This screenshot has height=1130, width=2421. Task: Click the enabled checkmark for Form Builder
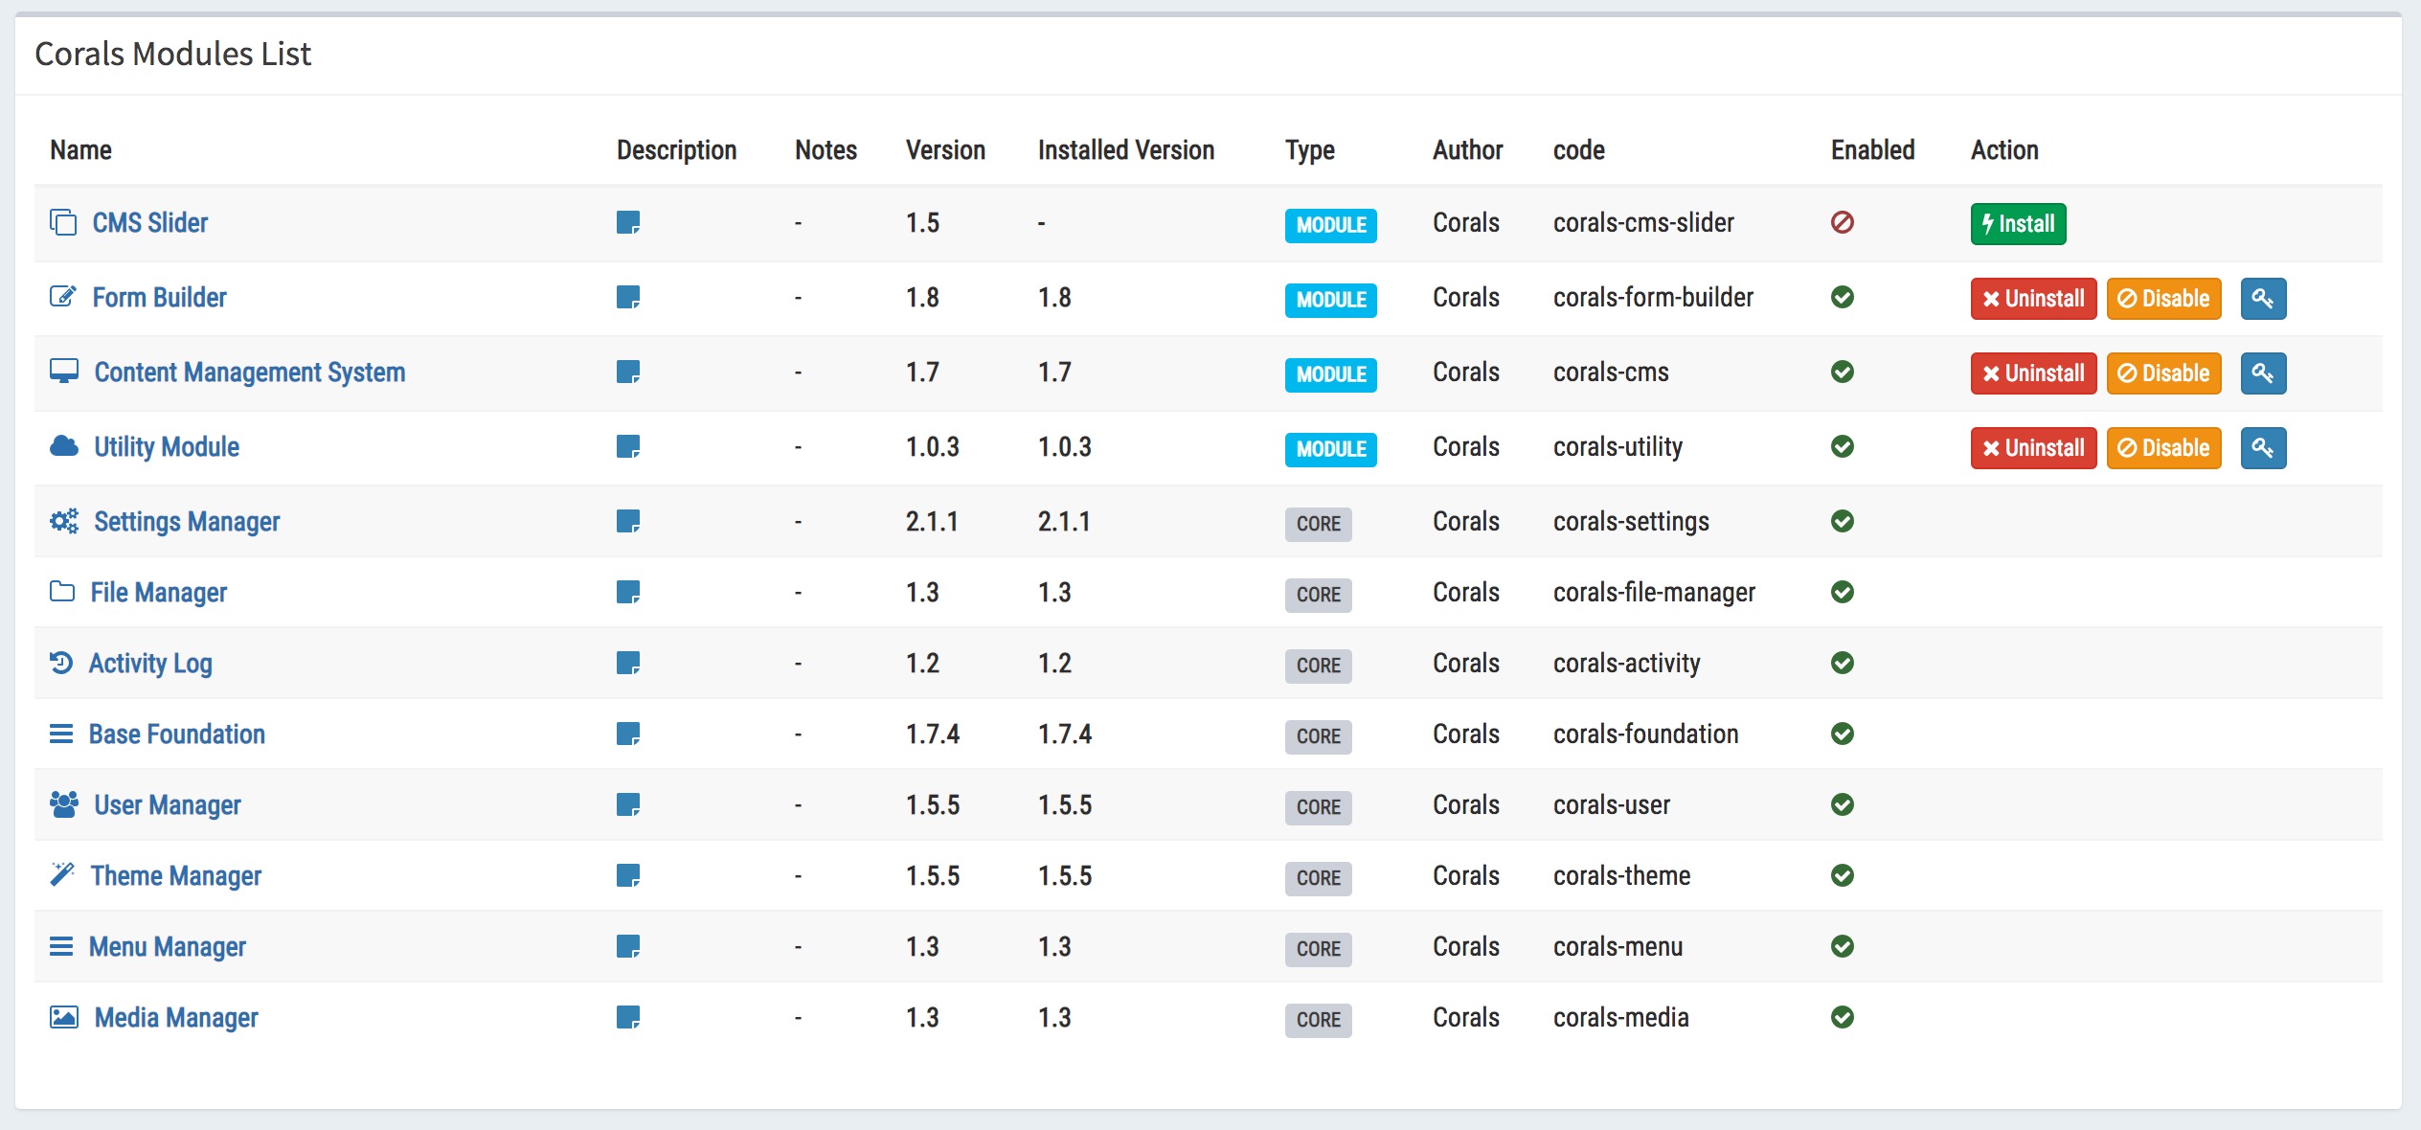pyautogui.click(x=1843, y=298)
